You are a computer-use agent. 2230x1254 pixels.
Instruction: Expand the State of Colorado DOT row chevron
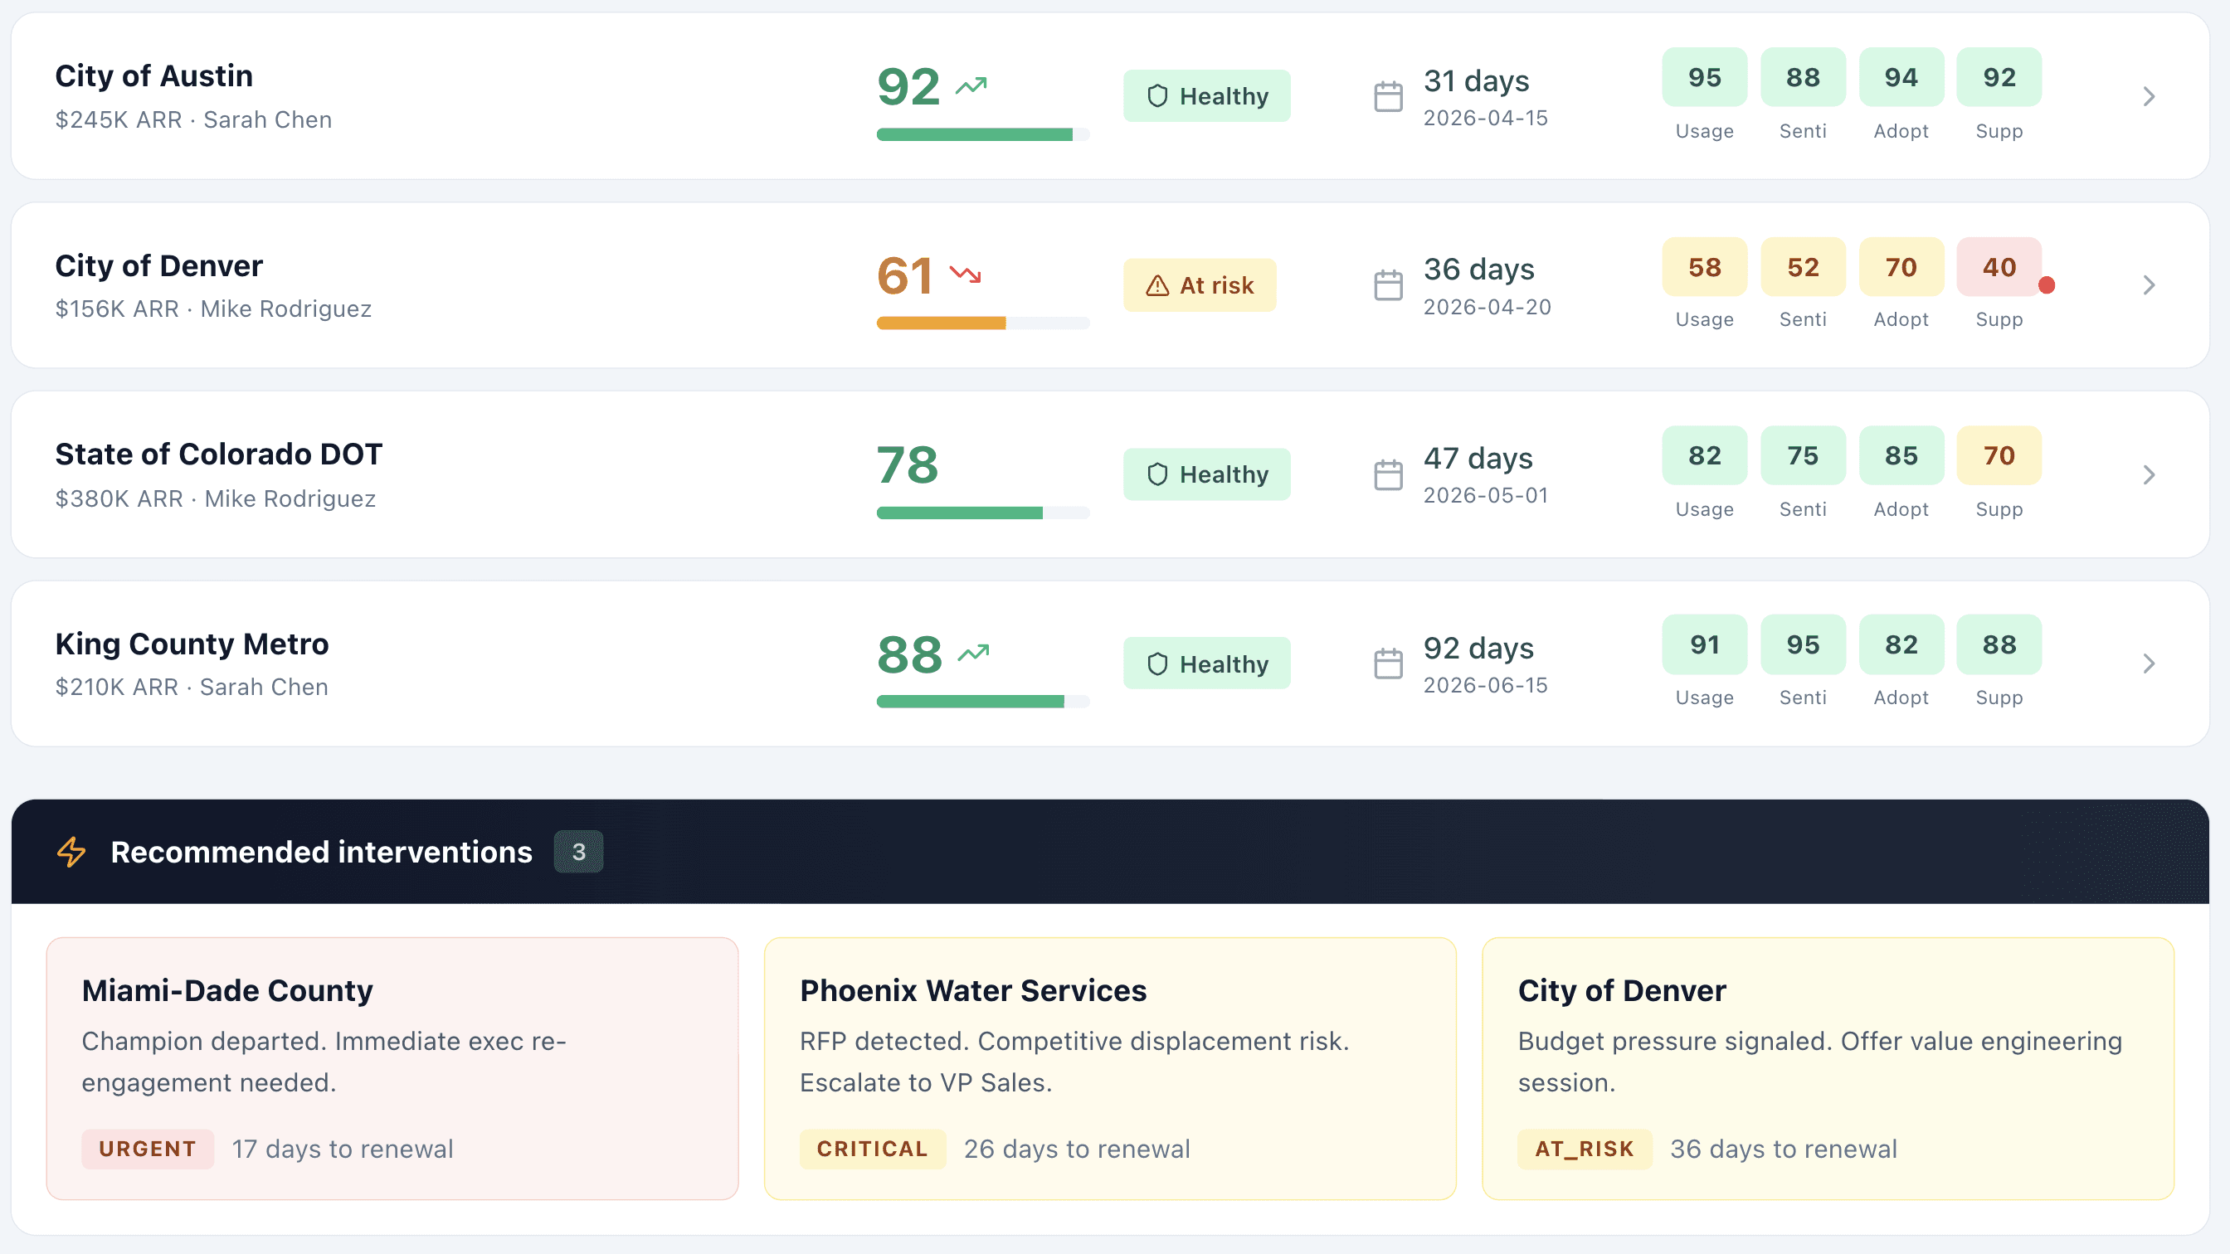(2149, 474)
